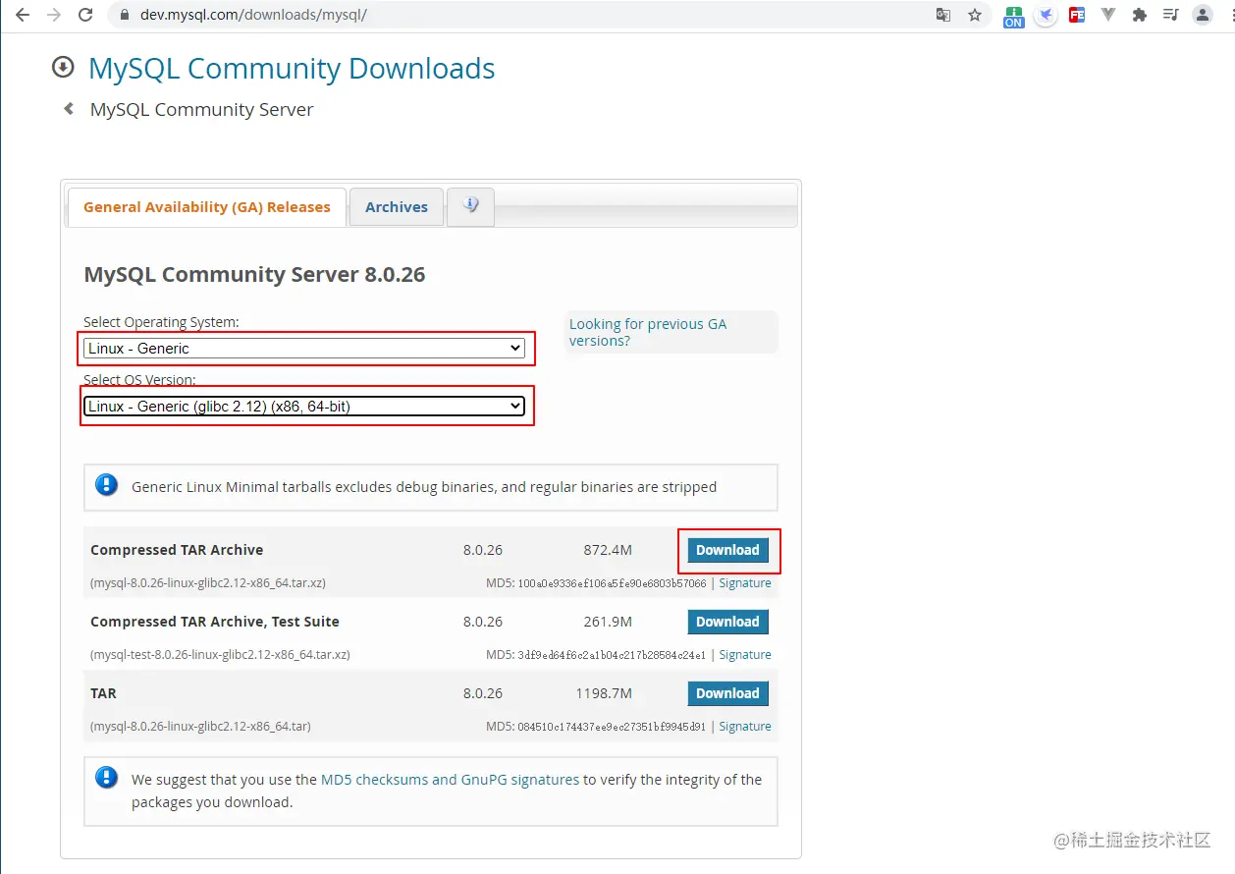Click the address bar URL dev.mysql.com/downloads/mysql/
This screenshot has width=1235, height=874.
253,16
